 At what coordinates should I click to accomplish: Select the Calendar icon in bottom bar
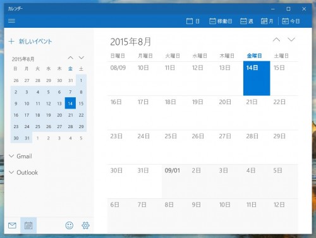click(x=28, y=225)
